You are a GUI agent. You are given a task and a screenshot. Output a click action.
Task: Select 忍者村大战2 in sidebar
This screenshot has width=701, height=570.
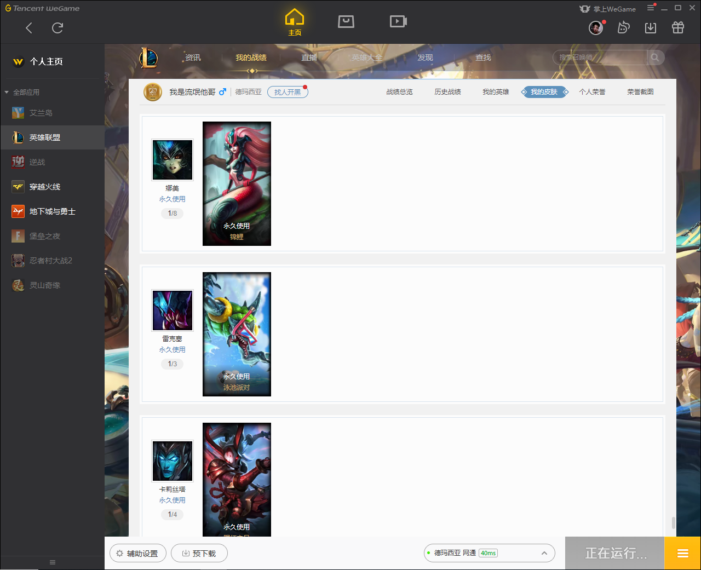[x=52, y=261]
